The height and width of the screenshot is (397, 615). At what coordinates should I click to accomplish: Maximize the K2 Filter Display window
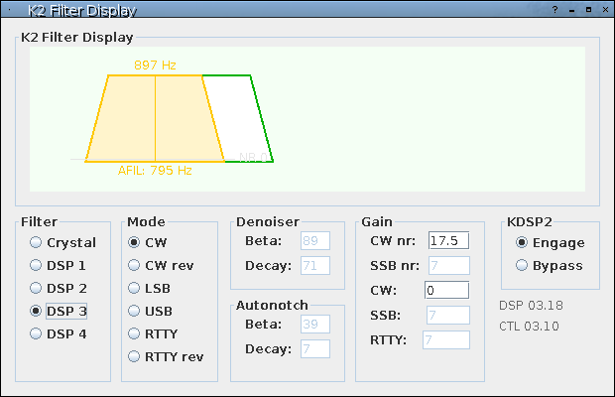[588, 9]
